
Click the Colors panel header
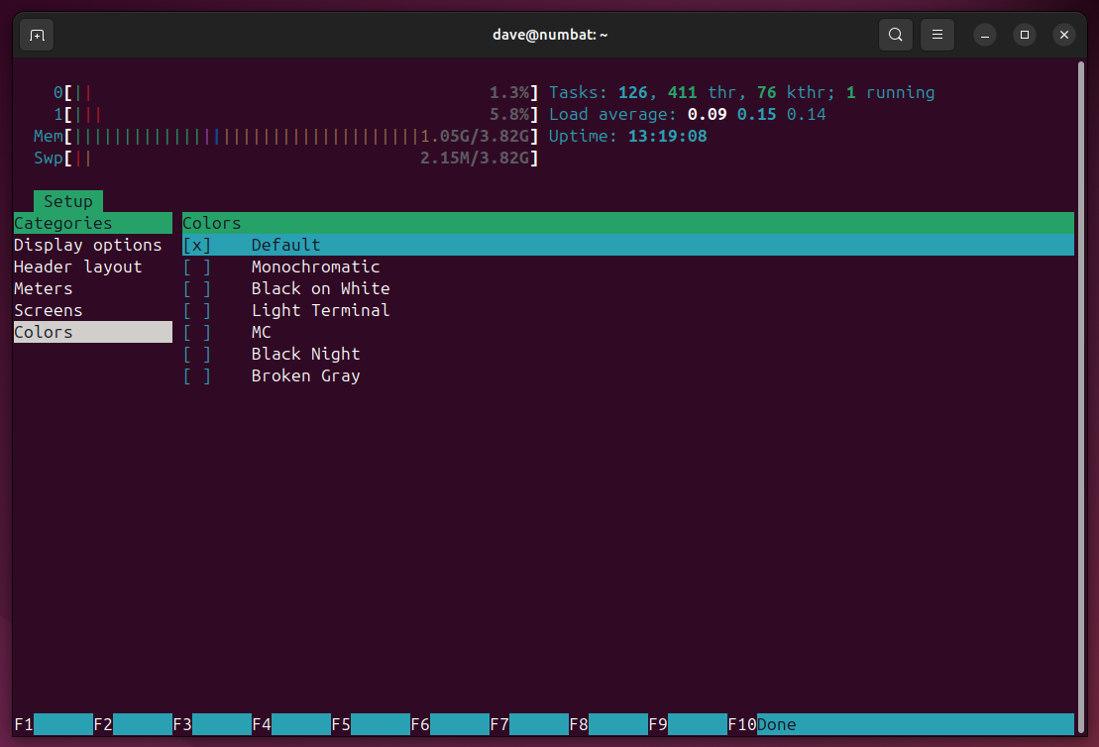[x=628, y=223]
